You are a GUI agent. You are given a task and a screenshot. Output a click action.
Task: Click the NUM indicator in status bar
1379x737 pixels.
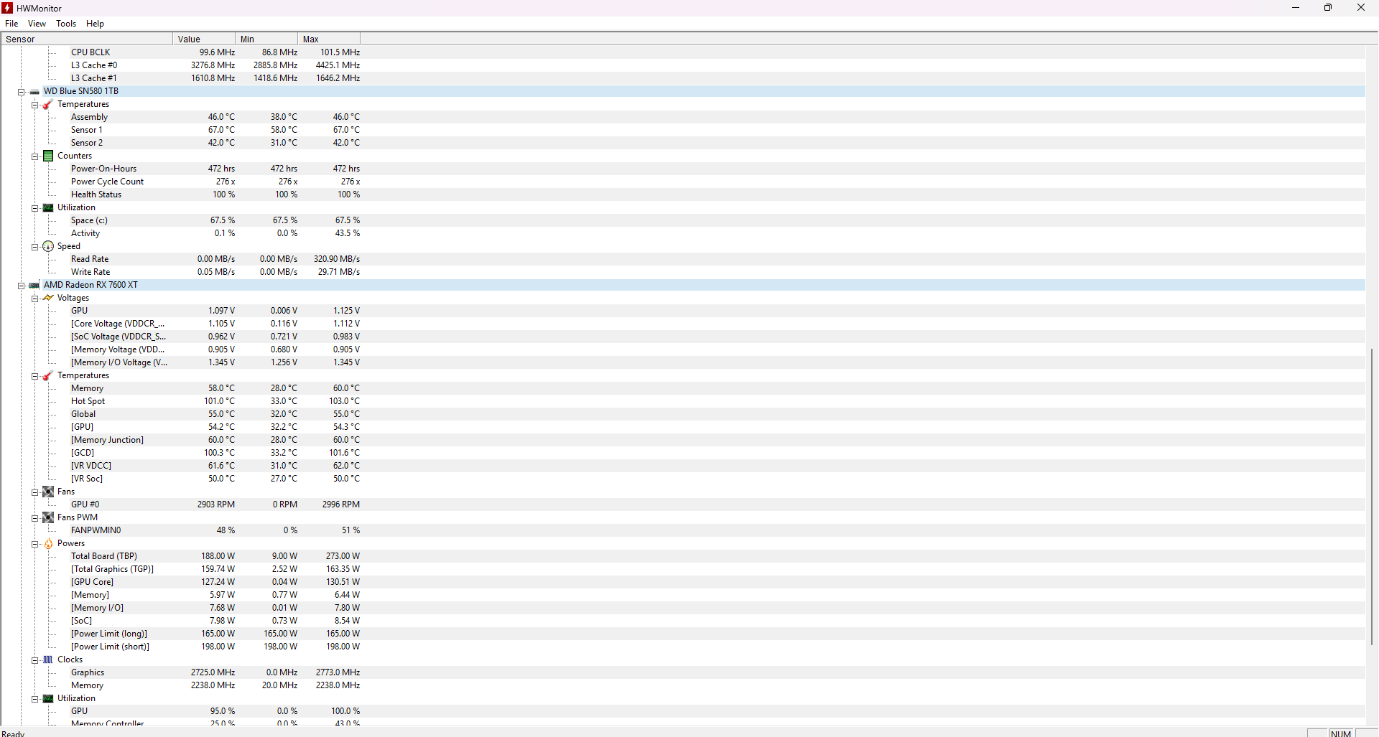click(x=1341, y=733)
